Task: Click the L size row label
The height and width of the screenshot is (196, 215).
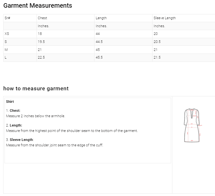Action: [x=5, y=58]
